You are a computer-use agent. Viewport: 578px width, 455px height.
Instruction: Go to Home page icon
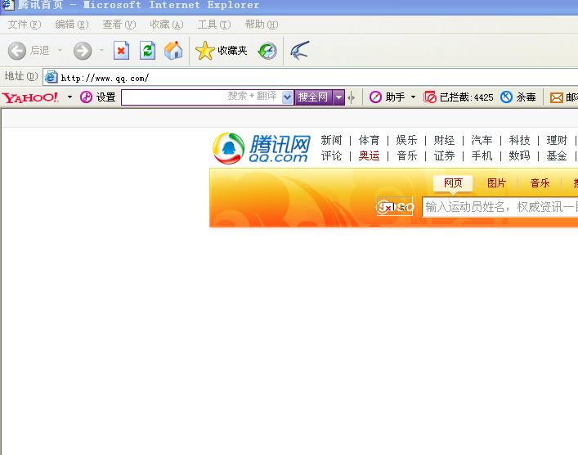(173, 51)
